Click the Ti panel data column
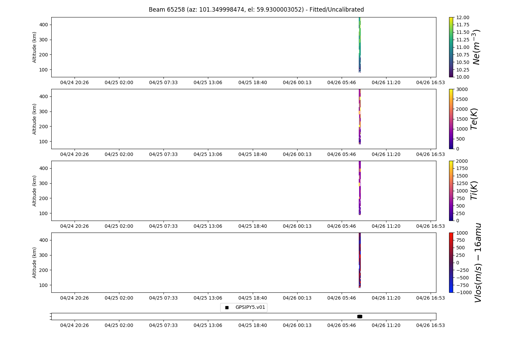 pyautogui.click(x=360, y=188)
